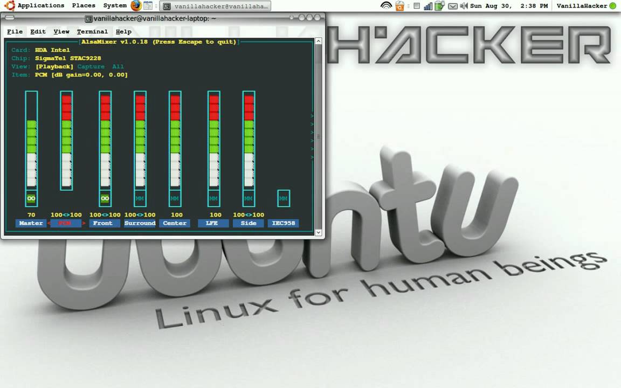Click the terminal scrollbar down arrow
Image resolution: width=621 pixels, height=388 pixels.
(318, 232)
